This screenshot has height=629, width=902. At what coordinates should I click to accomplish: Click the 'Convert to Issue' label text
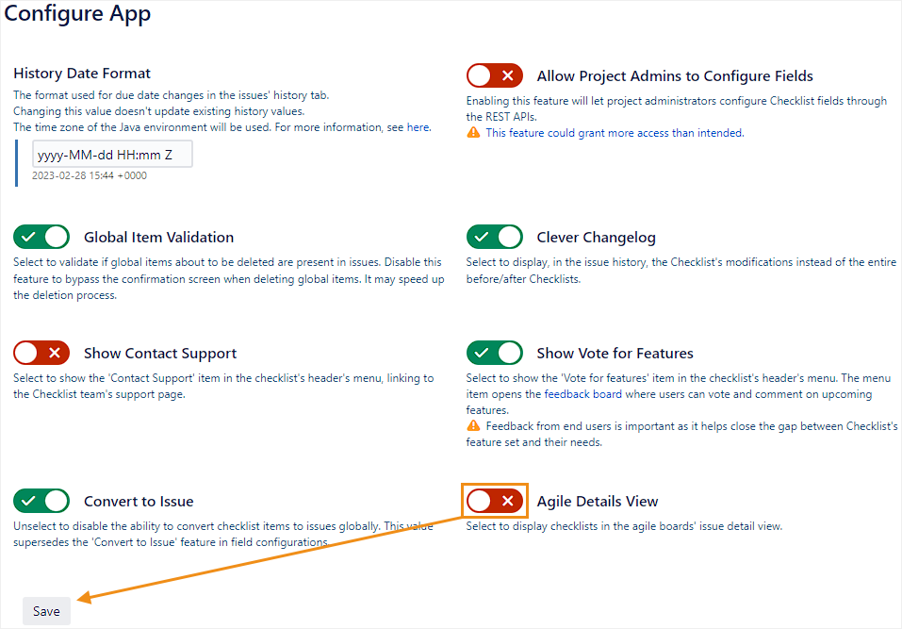click(x=139, y=502)
